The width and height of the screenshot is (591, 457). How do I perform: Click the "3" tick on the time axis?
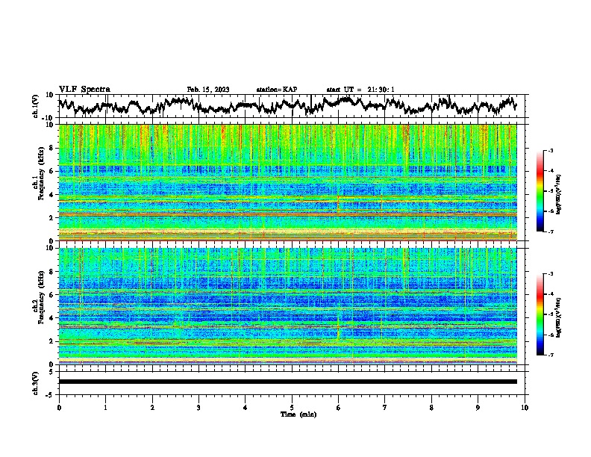(x=198, y=408)
